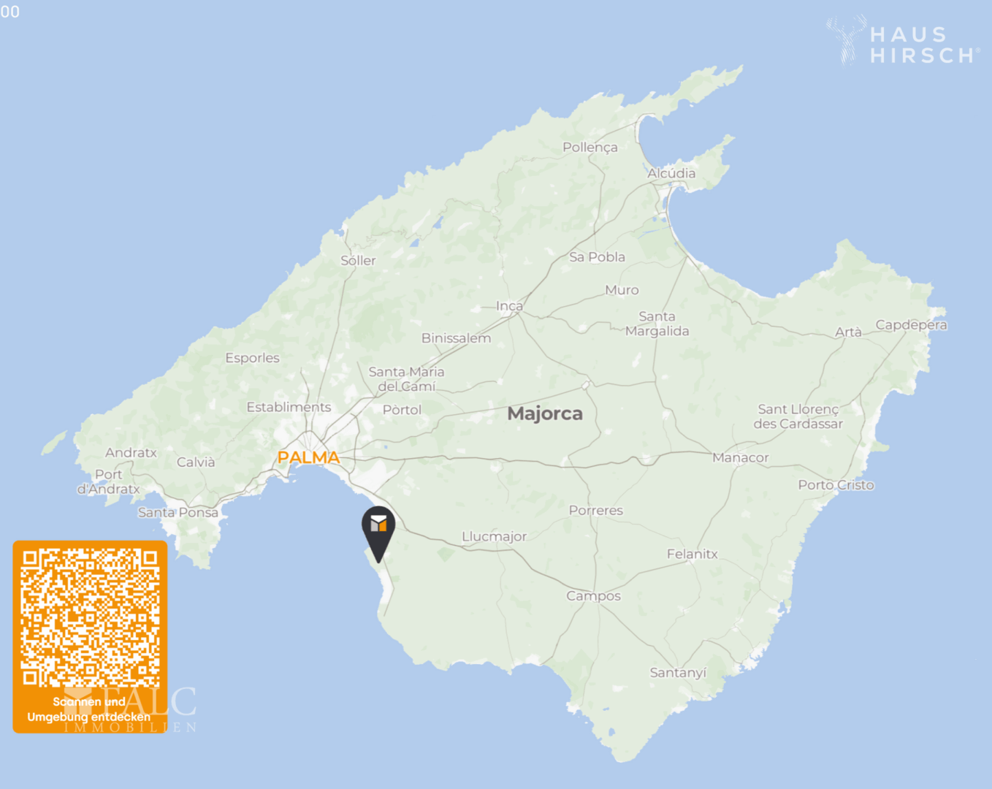Click the Santanyí label
Image resolution: width=992 pixels, height=789 pixels.
tap(678, 673)
